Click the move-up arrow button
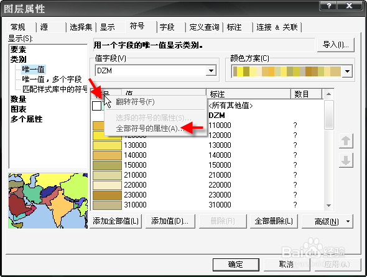Screen dimensions: 367x277 point(346,141)
